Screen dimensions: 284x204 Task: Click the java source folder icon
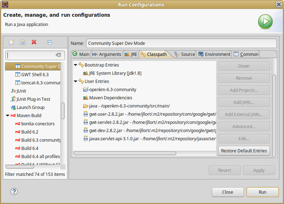coord(86,106)
